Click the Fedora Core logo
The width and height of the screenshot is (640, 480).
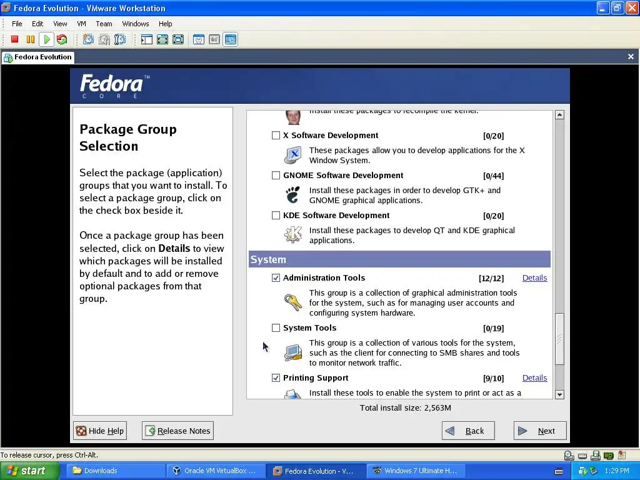tap(115, 86)
